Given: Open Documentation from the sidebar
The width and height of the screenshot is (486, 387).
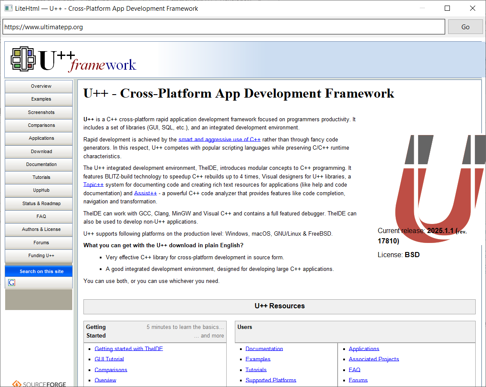Looking at the screenshot, I should click(x=39, y=165).
